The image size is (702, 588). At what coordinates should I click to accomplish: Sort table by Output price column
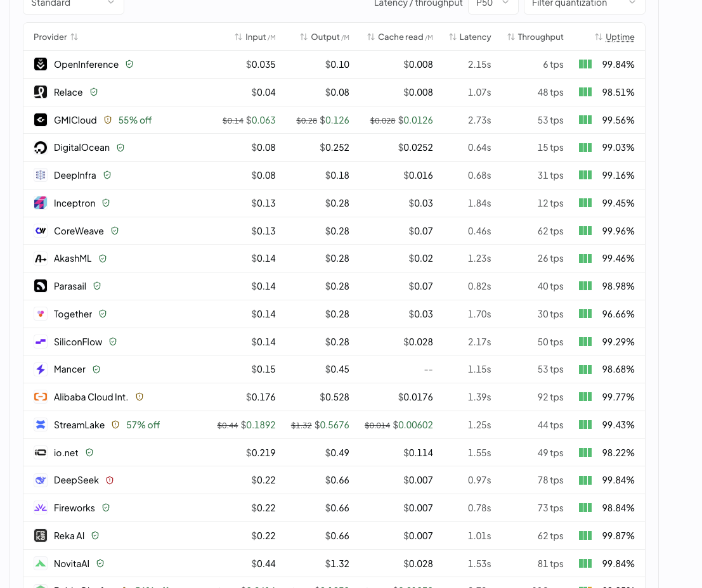point(324,37)
